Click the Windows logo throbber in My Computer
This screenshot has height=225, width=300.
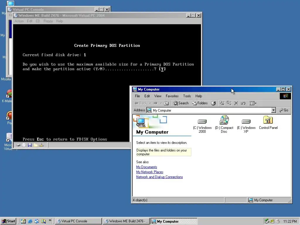[285, 96]
